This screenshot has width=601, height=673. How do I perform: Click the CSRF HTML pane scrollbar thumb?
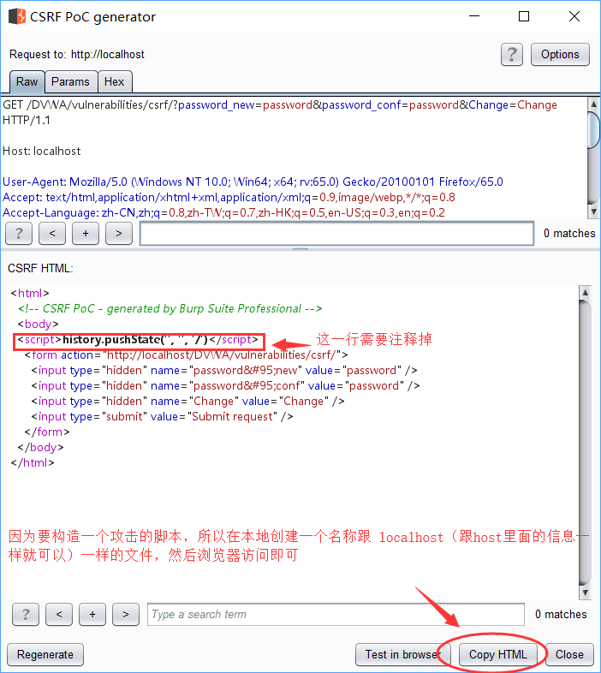[585, 442]
